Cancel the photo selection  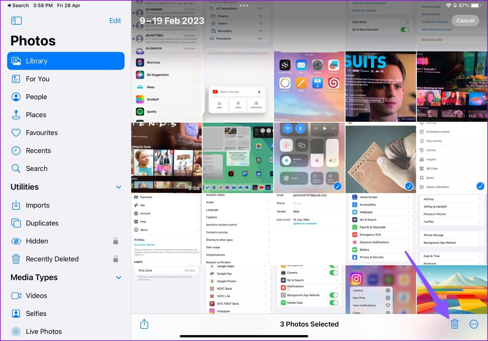(x=465, y=21)
